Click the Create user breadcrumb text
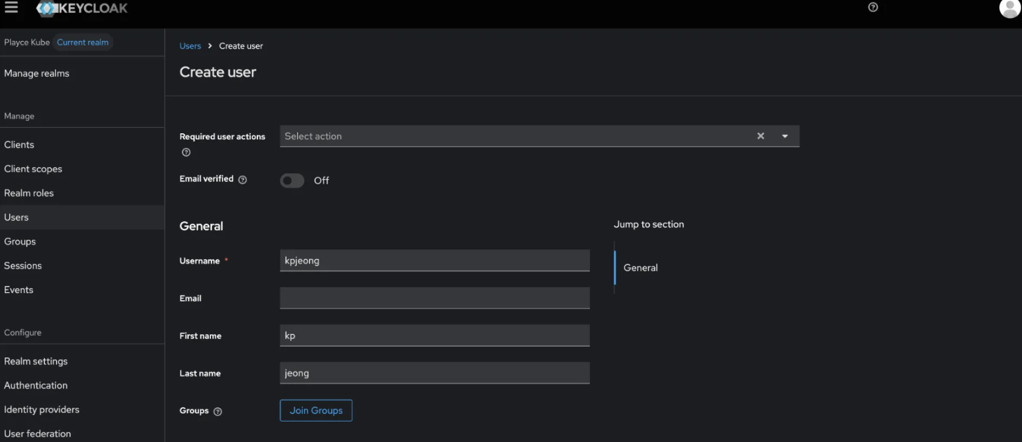Image resolution: width=1022 pixels, height=442 pixels. coord(241,46)
